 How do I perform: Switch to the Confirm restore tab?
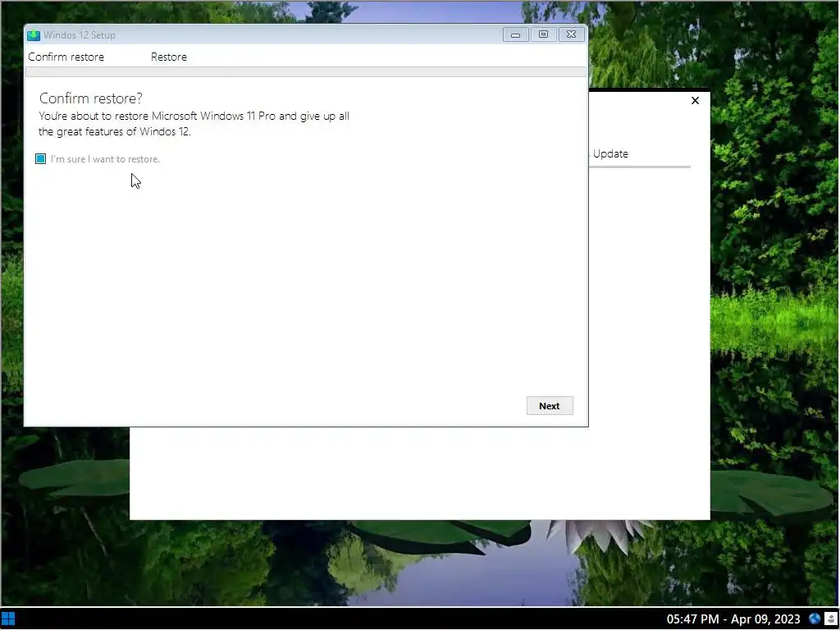(66, 57)
